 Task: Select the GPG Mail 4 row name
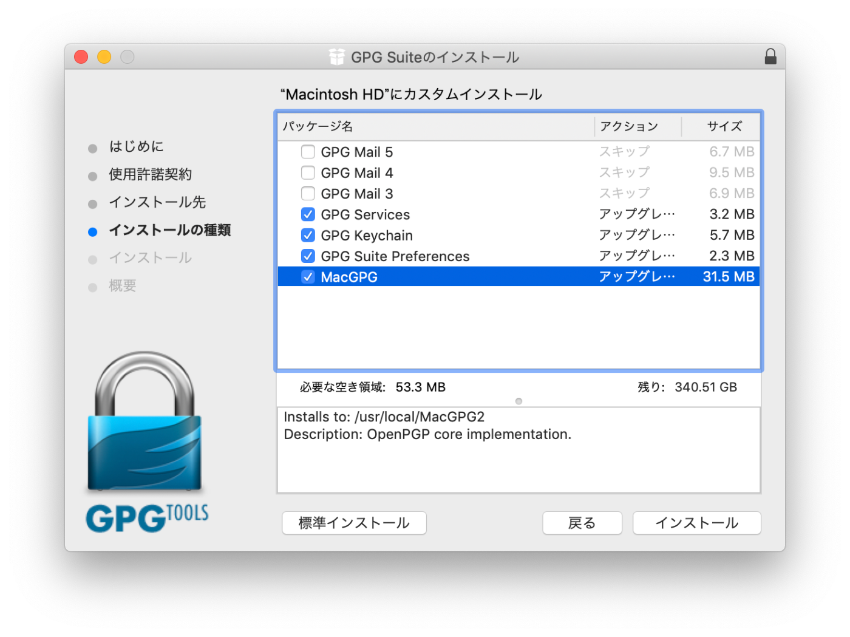click(x=357, y=173)
